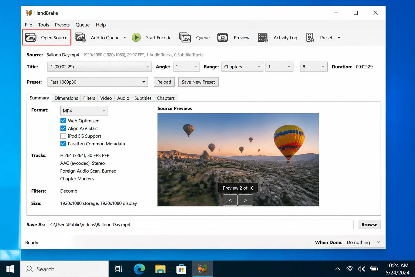Open the end chapter dropdown showing 8
The height and width of the screenshot is (277, 415).
tap(313, 67)
